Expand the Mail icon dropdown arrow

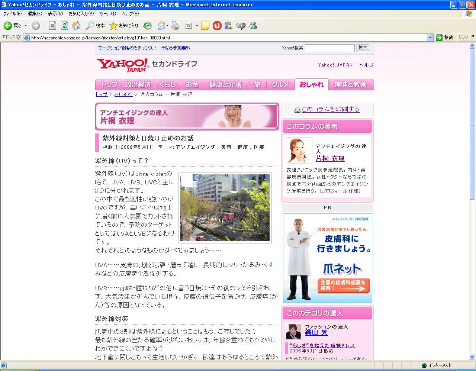click(167, 26)
